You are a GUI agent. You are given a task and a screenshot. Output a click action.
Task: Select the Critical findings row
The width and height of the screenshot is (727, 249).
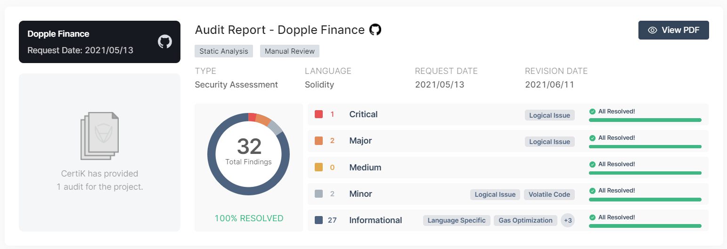click(x=508, y=114)
